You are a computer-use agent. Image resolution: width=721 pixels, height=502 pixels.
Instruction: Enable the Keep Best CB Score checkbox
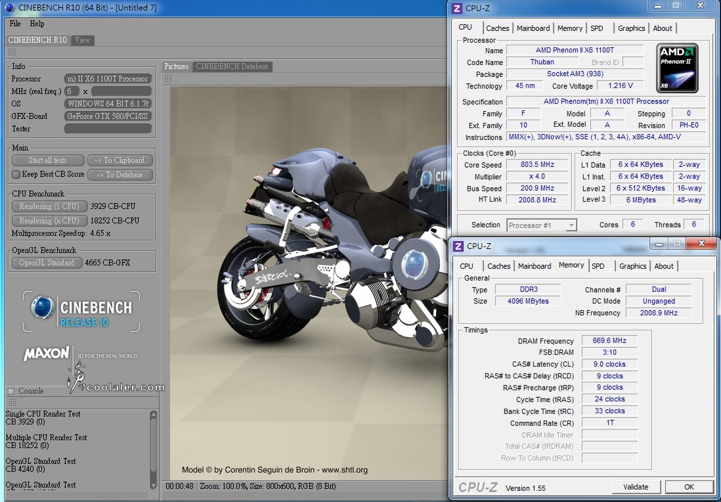16,174
